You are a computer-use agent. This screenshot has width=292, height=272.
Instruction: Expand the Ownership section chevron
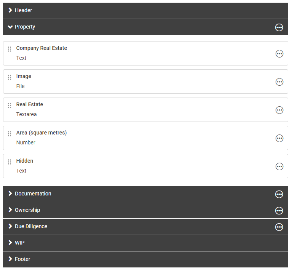[x=10, y=210]
